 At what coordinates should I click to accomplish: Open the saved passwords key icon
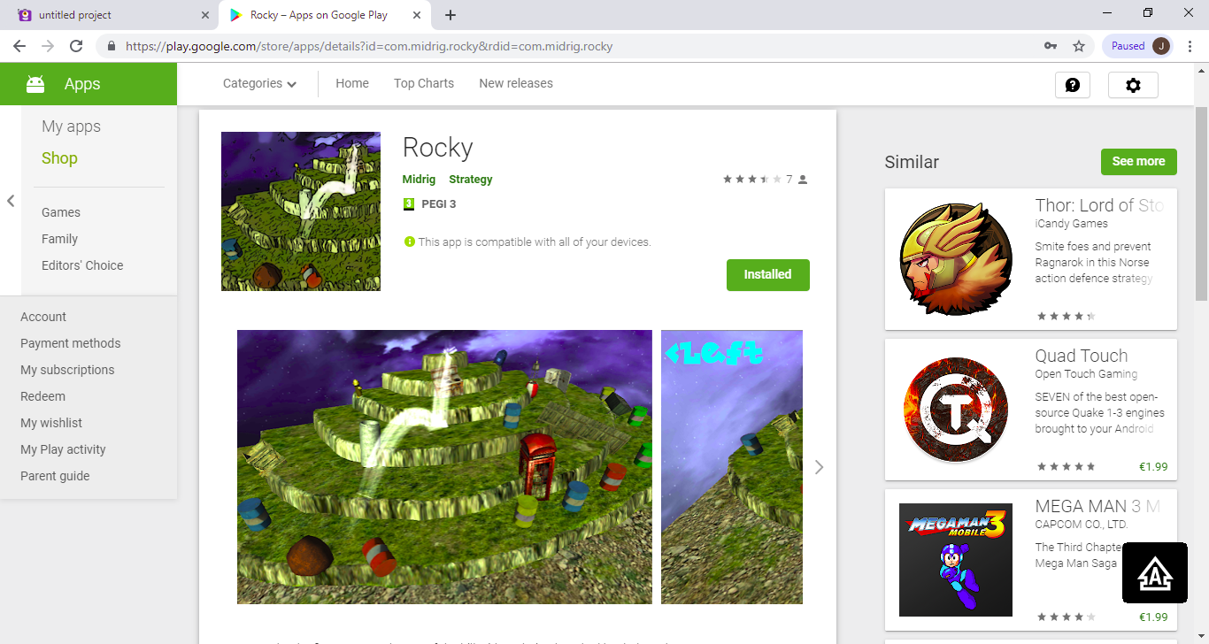pos(1051,46)
